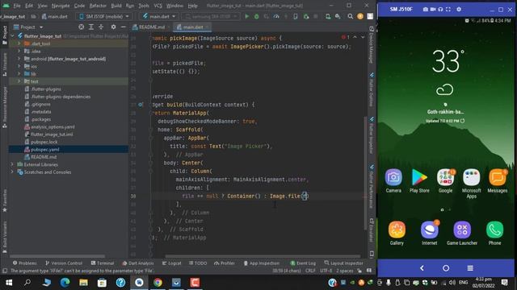The image size is (517, 290).
Task: Open Messages app on the phone
Action: pos(498,180)
